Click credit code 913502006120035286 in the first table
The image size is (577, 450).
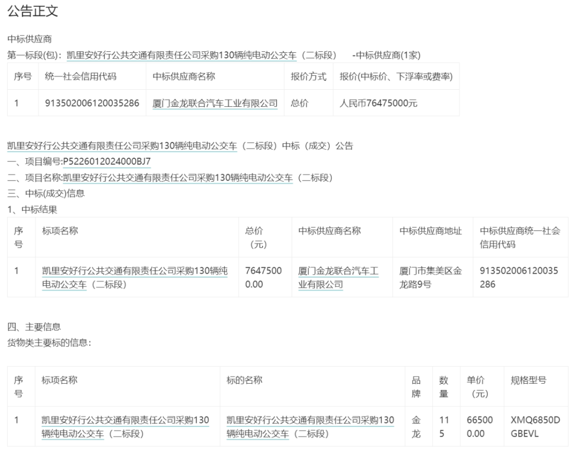pos(92,103)
